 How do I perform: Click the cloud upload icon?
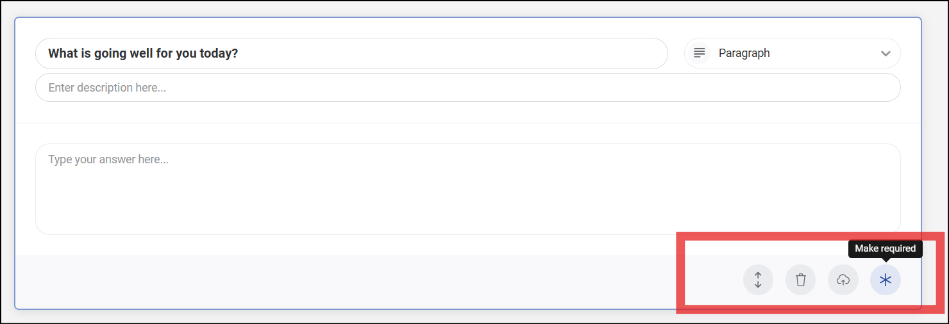(843, 280)
